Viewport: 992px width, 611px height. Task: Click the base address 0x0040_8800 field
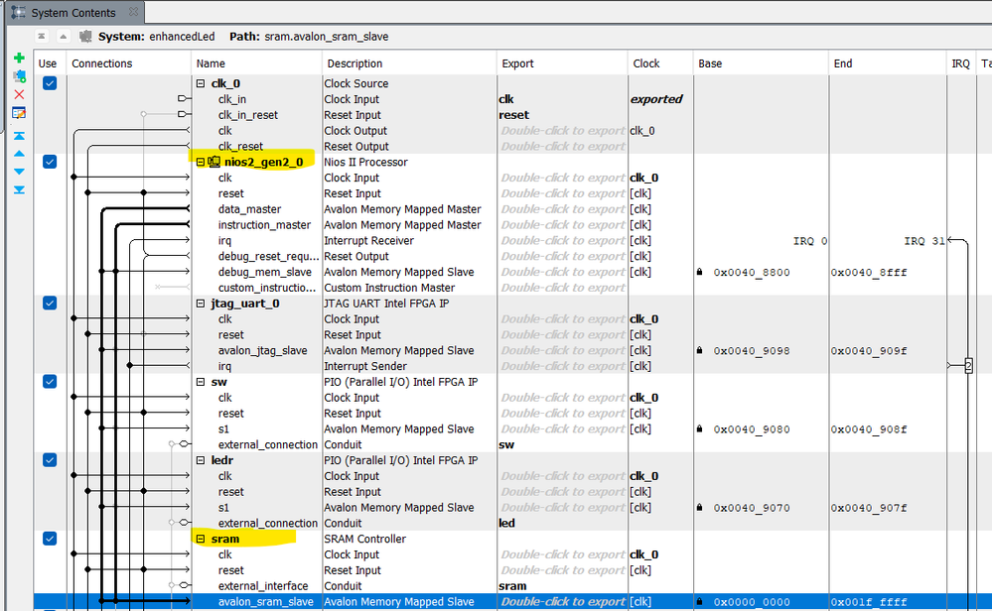point(752,272)
